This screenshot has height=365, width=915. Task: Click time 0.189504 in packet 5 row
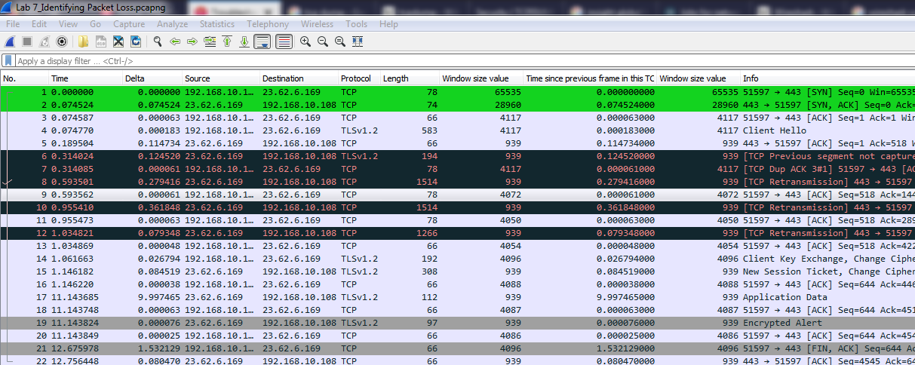pyautogui.click(x=73, y=143)
